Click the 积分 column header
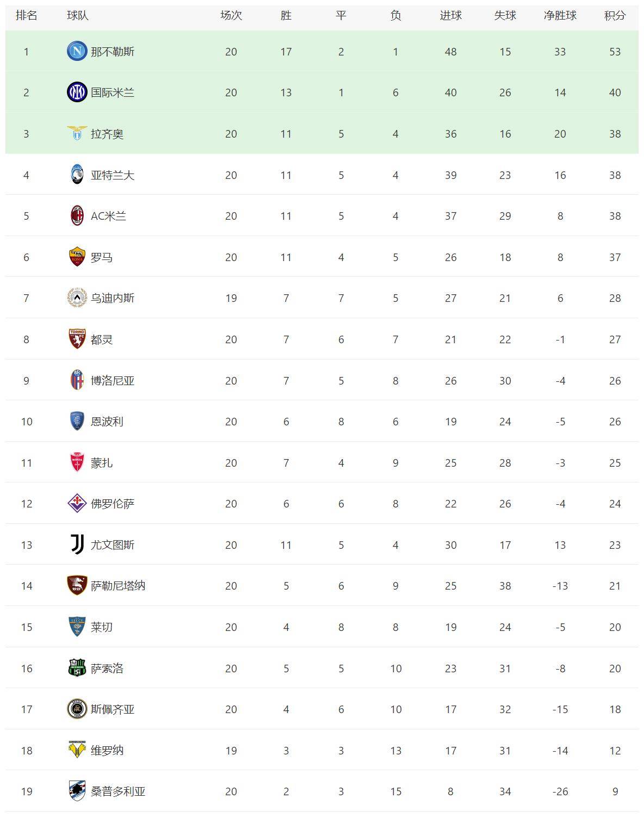 [615, 15]
